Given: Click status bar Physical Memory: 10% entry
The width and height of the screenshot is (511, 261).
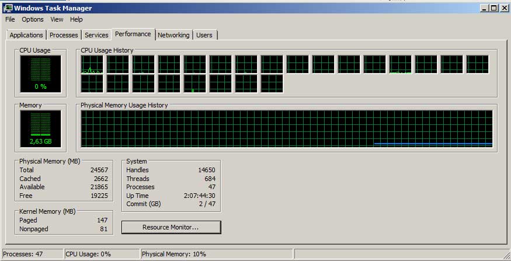Looking at the screenshot, I should click(217, 254).
